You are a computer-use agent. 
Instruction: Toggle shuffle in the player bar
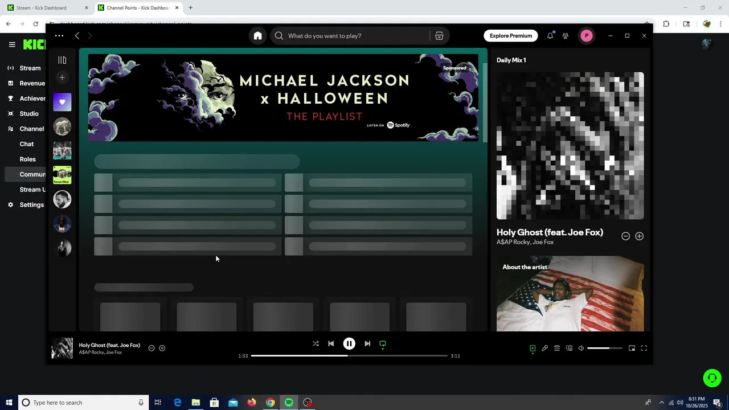[x=316, y=344]
